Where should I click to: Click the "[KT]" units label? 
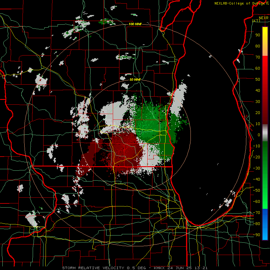click(256, 21)
